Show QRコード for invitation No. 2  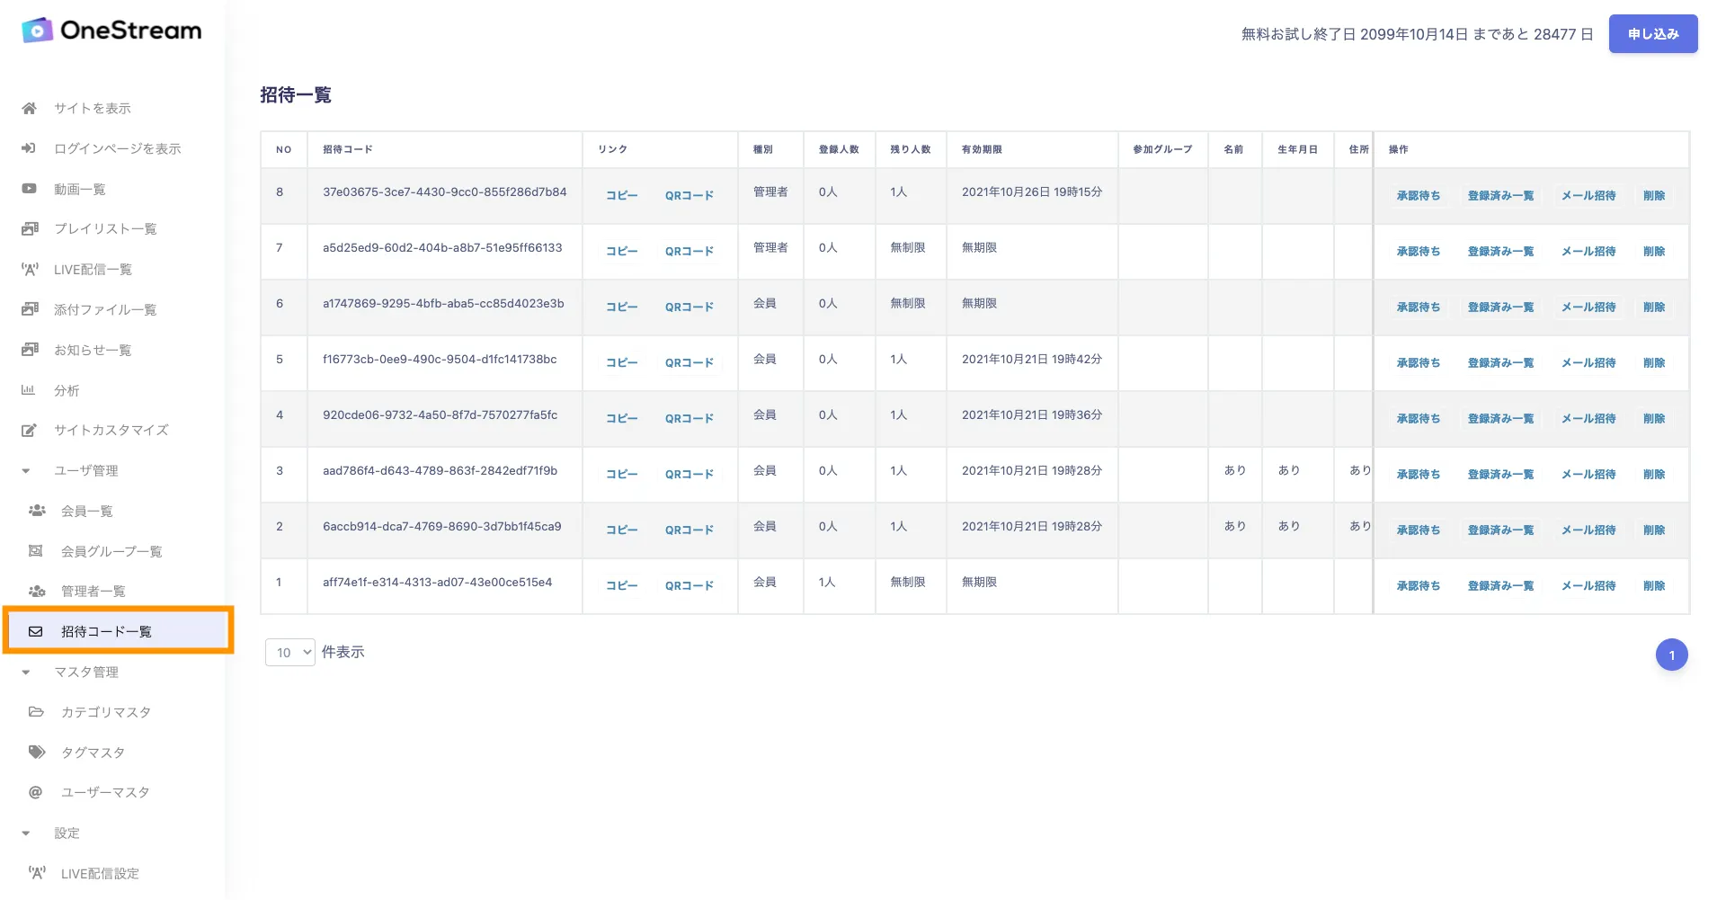[x=690, y=530]
